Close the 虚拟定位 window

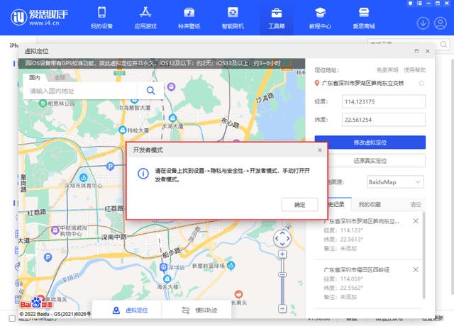428,51
